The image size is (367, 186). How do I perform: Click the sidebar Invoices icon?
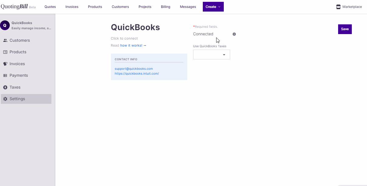[5, 64]
